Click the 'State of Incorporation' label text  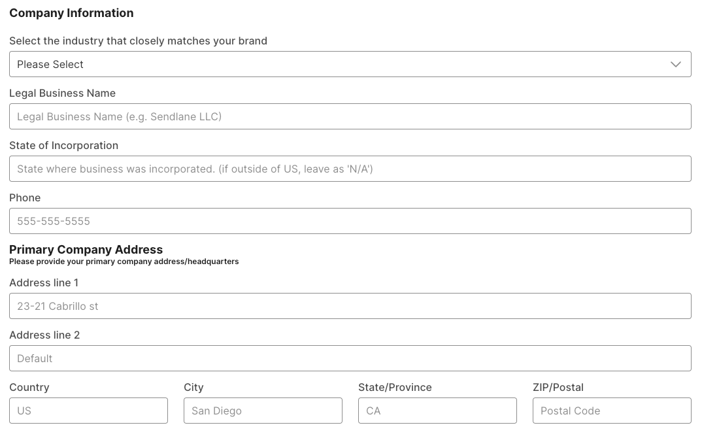click(63, 146)
